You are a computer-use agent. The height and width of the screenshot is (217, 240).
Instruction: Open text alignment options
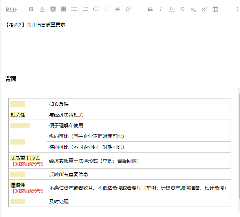[x=118, y=9]
